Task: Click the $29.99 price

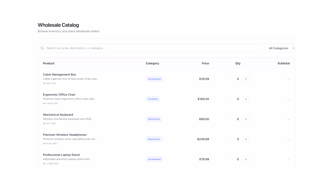Action: 204,79
